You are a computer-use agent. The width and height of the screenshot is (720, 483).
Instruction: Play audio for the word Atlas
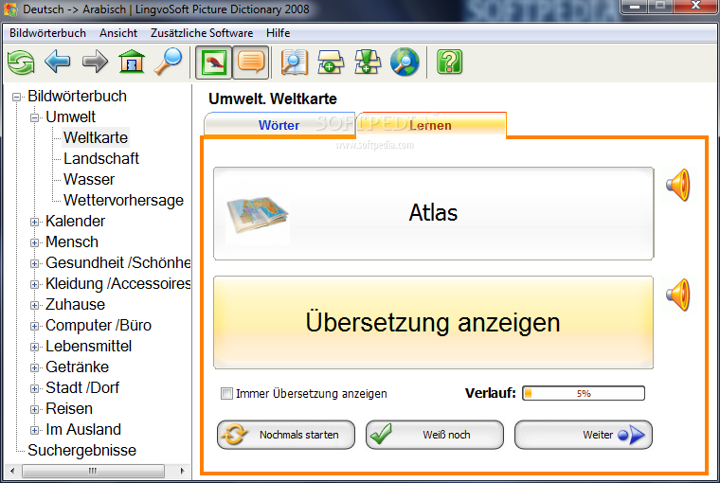point(678,185)
